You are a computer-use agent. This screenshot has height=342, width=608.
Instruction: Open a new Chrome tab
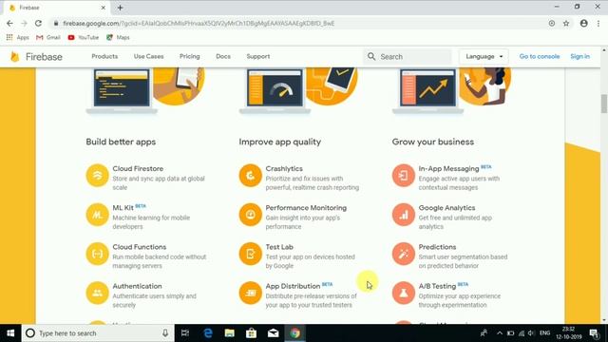coord(121,8)
